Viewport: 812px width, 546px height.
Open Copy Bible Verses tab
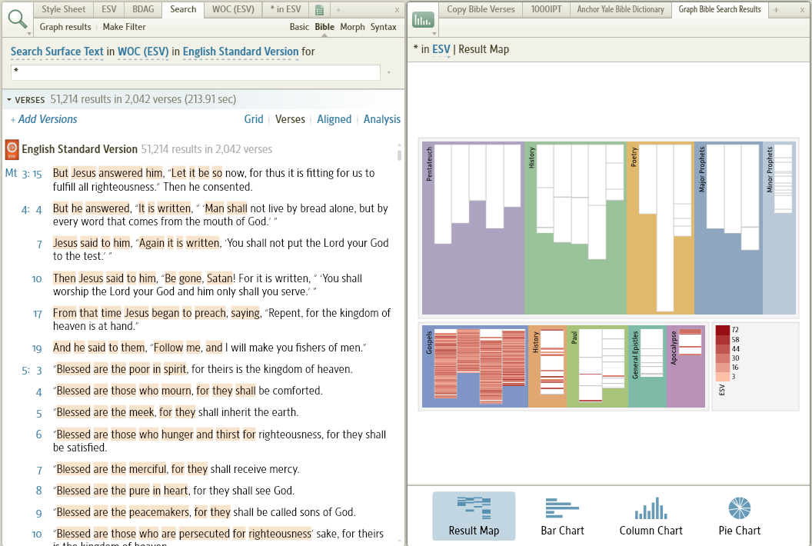point(481,9)
